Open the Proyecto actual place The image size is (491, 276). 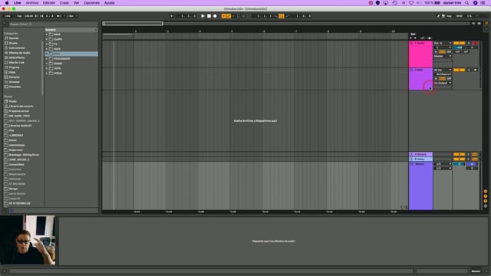tap(18, 111)
